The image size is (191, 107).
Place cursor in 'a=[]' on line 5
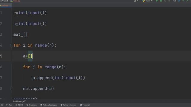28,56
